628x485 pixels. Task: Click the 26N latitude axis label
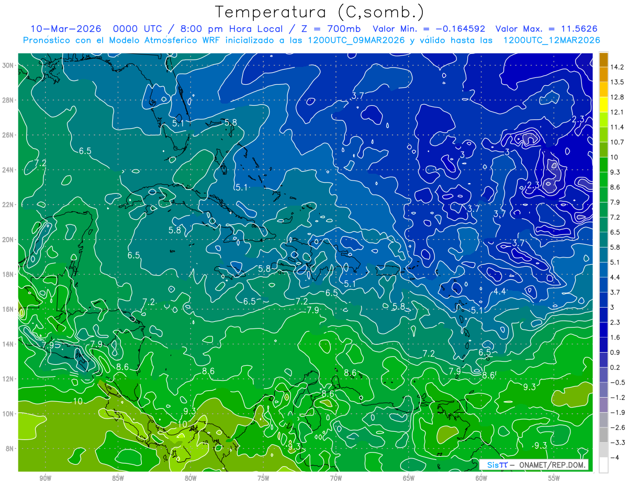(8, 135)
